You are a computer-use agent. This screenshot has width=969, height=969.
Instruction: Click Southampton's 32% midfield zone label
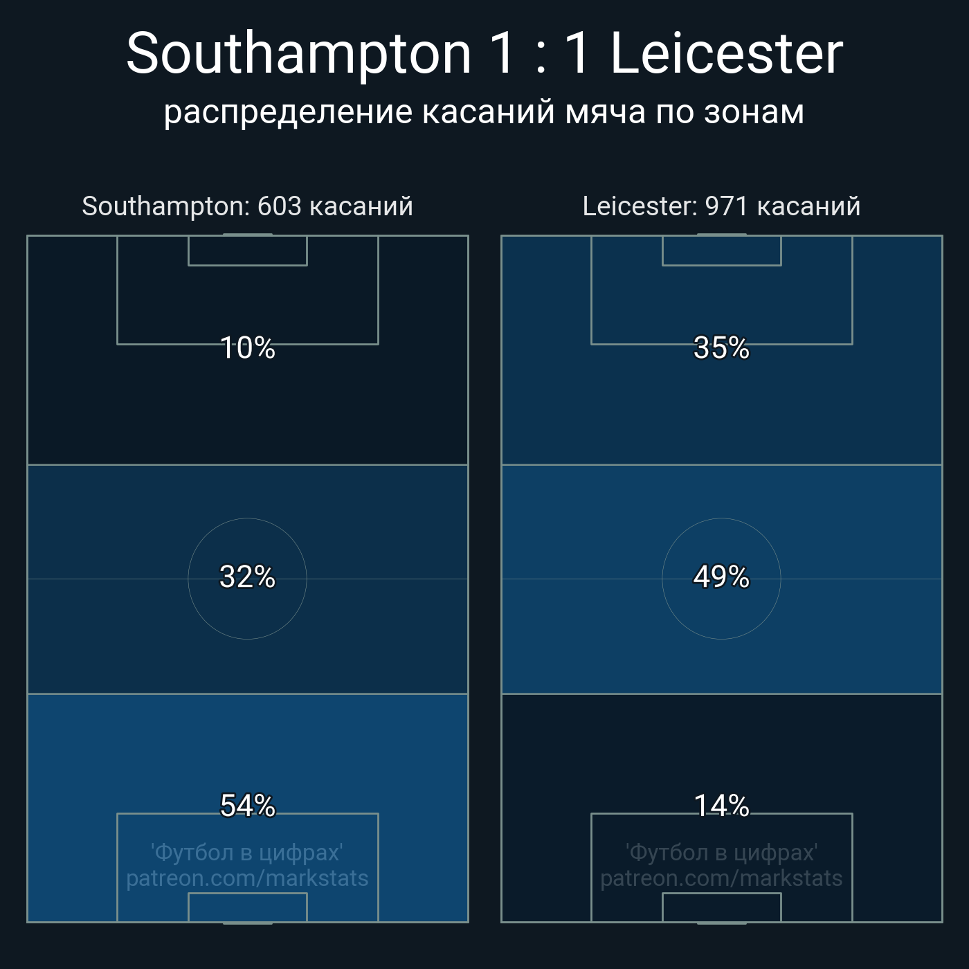pos(247,577)
